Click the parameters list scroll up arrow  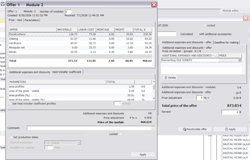point(154,82)
